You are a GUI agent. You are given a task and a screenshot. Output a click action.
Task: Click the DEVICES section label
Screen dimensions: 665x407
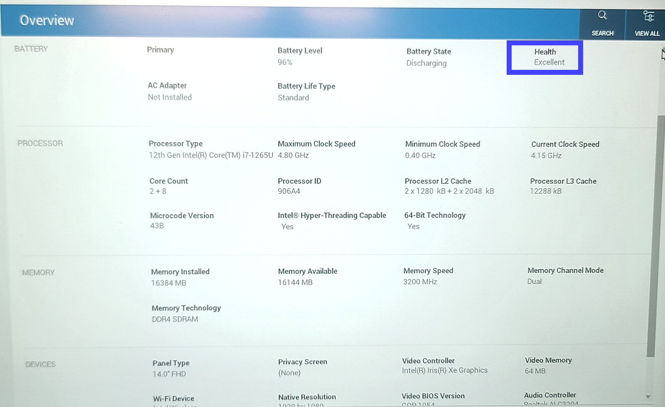[40, 364]
